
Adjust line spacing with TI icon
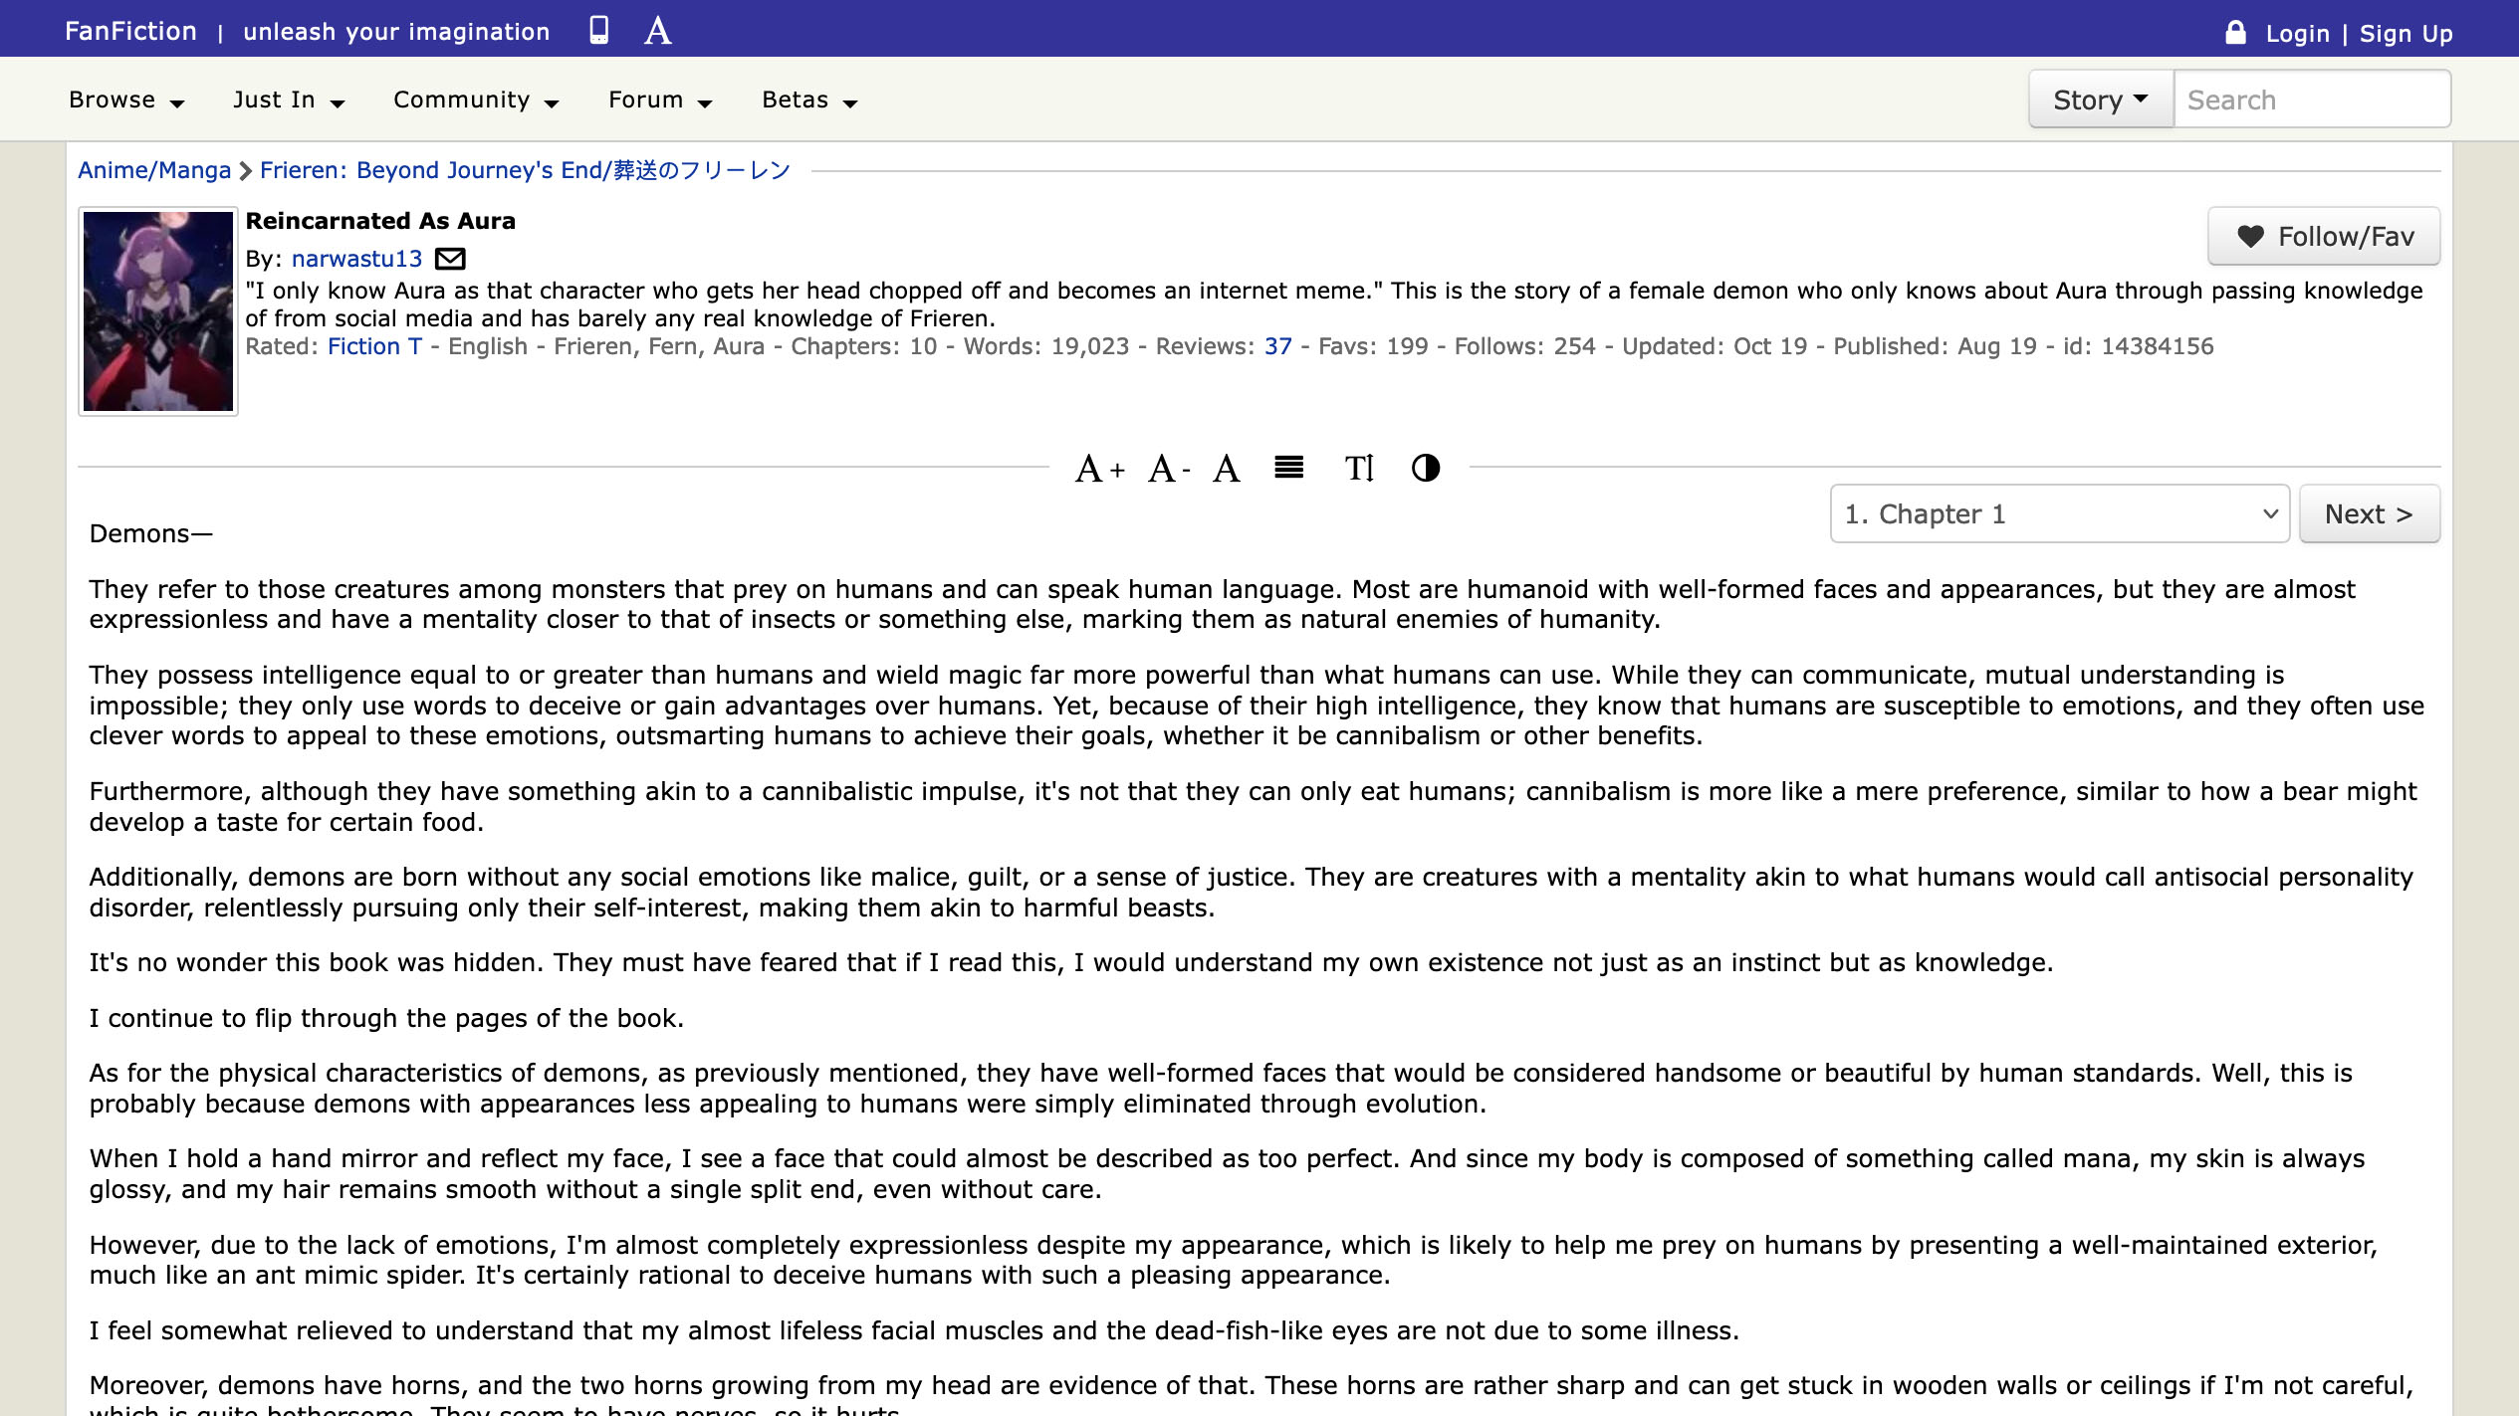(x=1359, y=468)
